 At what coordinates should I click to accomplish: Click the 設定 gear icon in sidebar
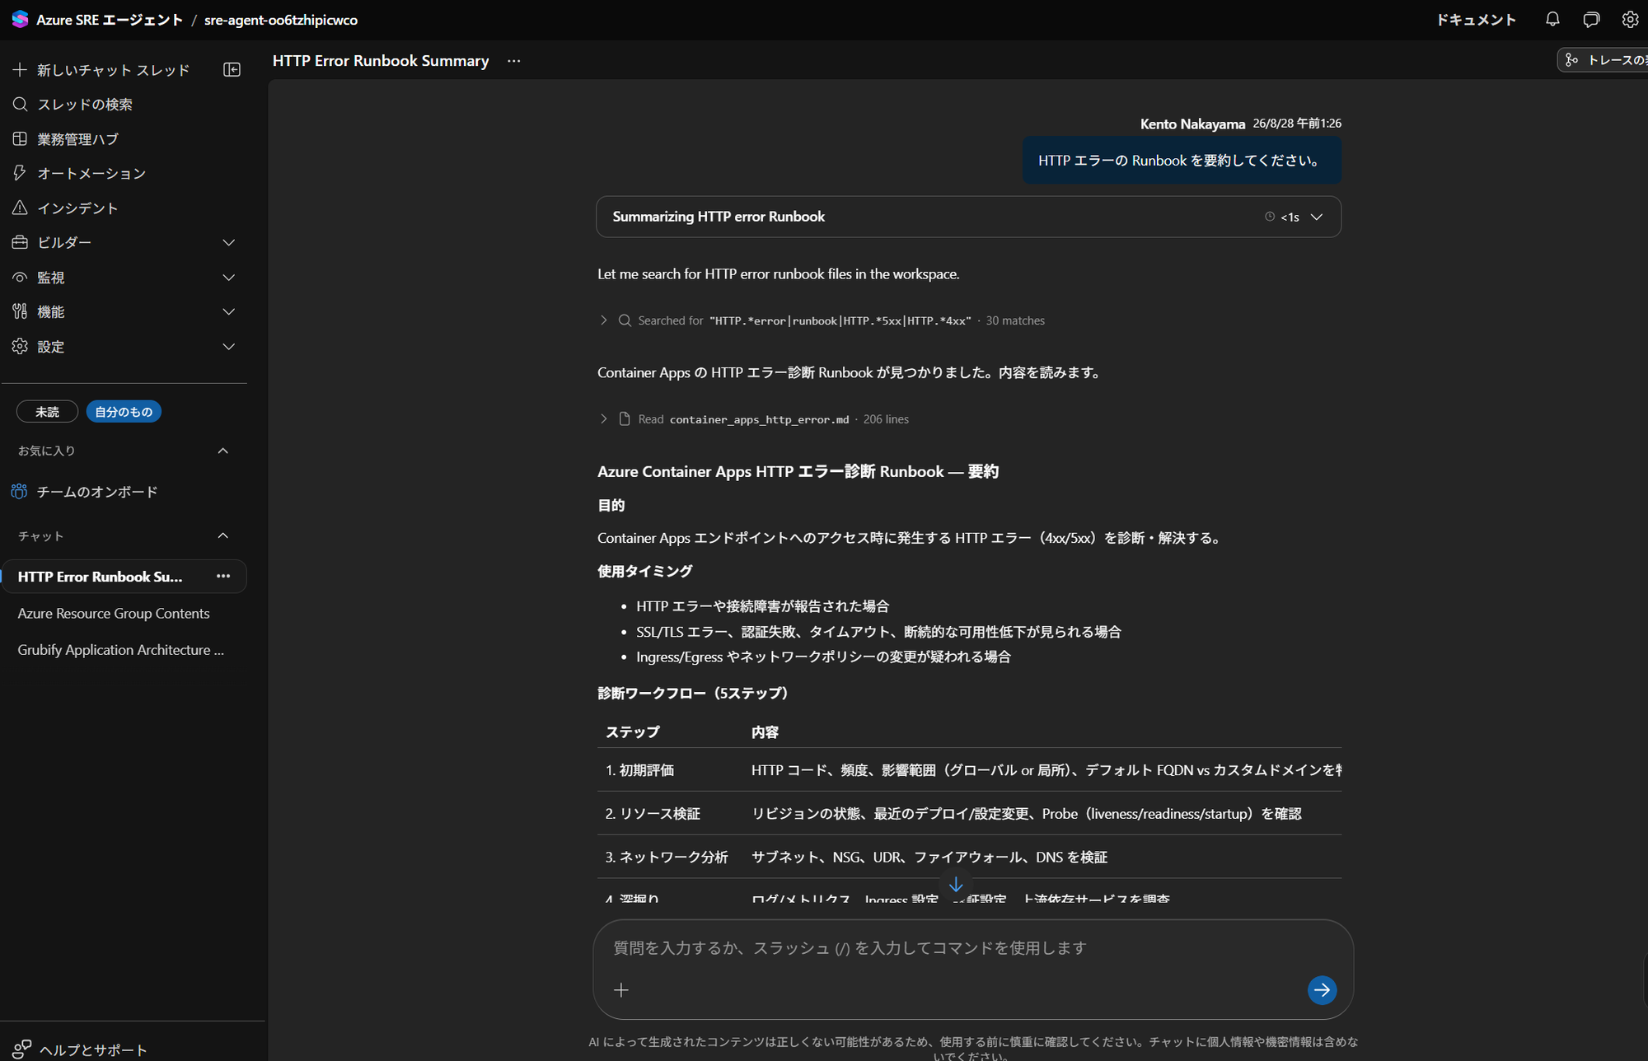tap(20, 347)
